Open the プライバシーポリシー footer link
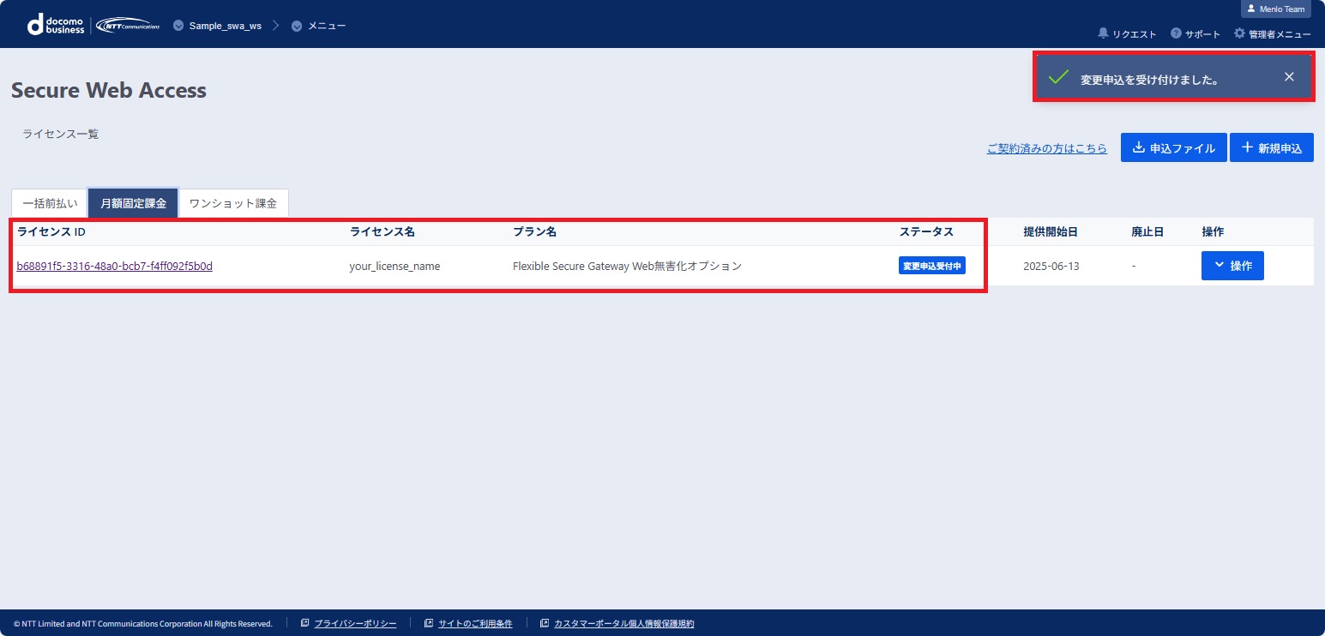This screenshot has height=636, width=1325. click(x=355, y=623)
